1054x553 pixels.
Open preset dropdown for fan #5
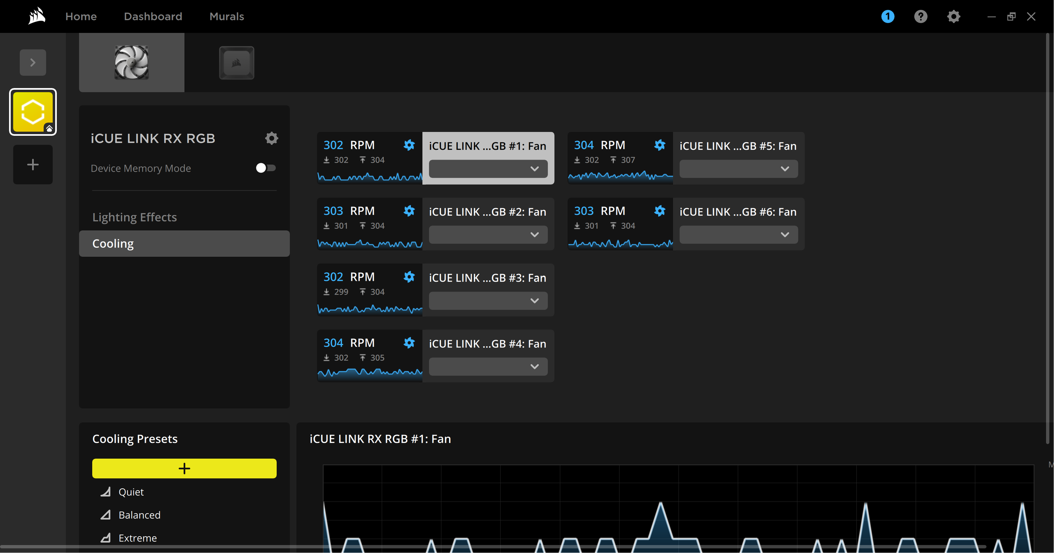739,169
